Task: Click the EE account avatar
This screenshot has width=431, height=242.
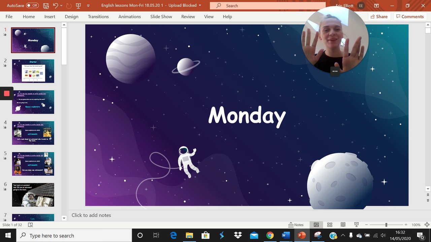Action: point(361,6)
